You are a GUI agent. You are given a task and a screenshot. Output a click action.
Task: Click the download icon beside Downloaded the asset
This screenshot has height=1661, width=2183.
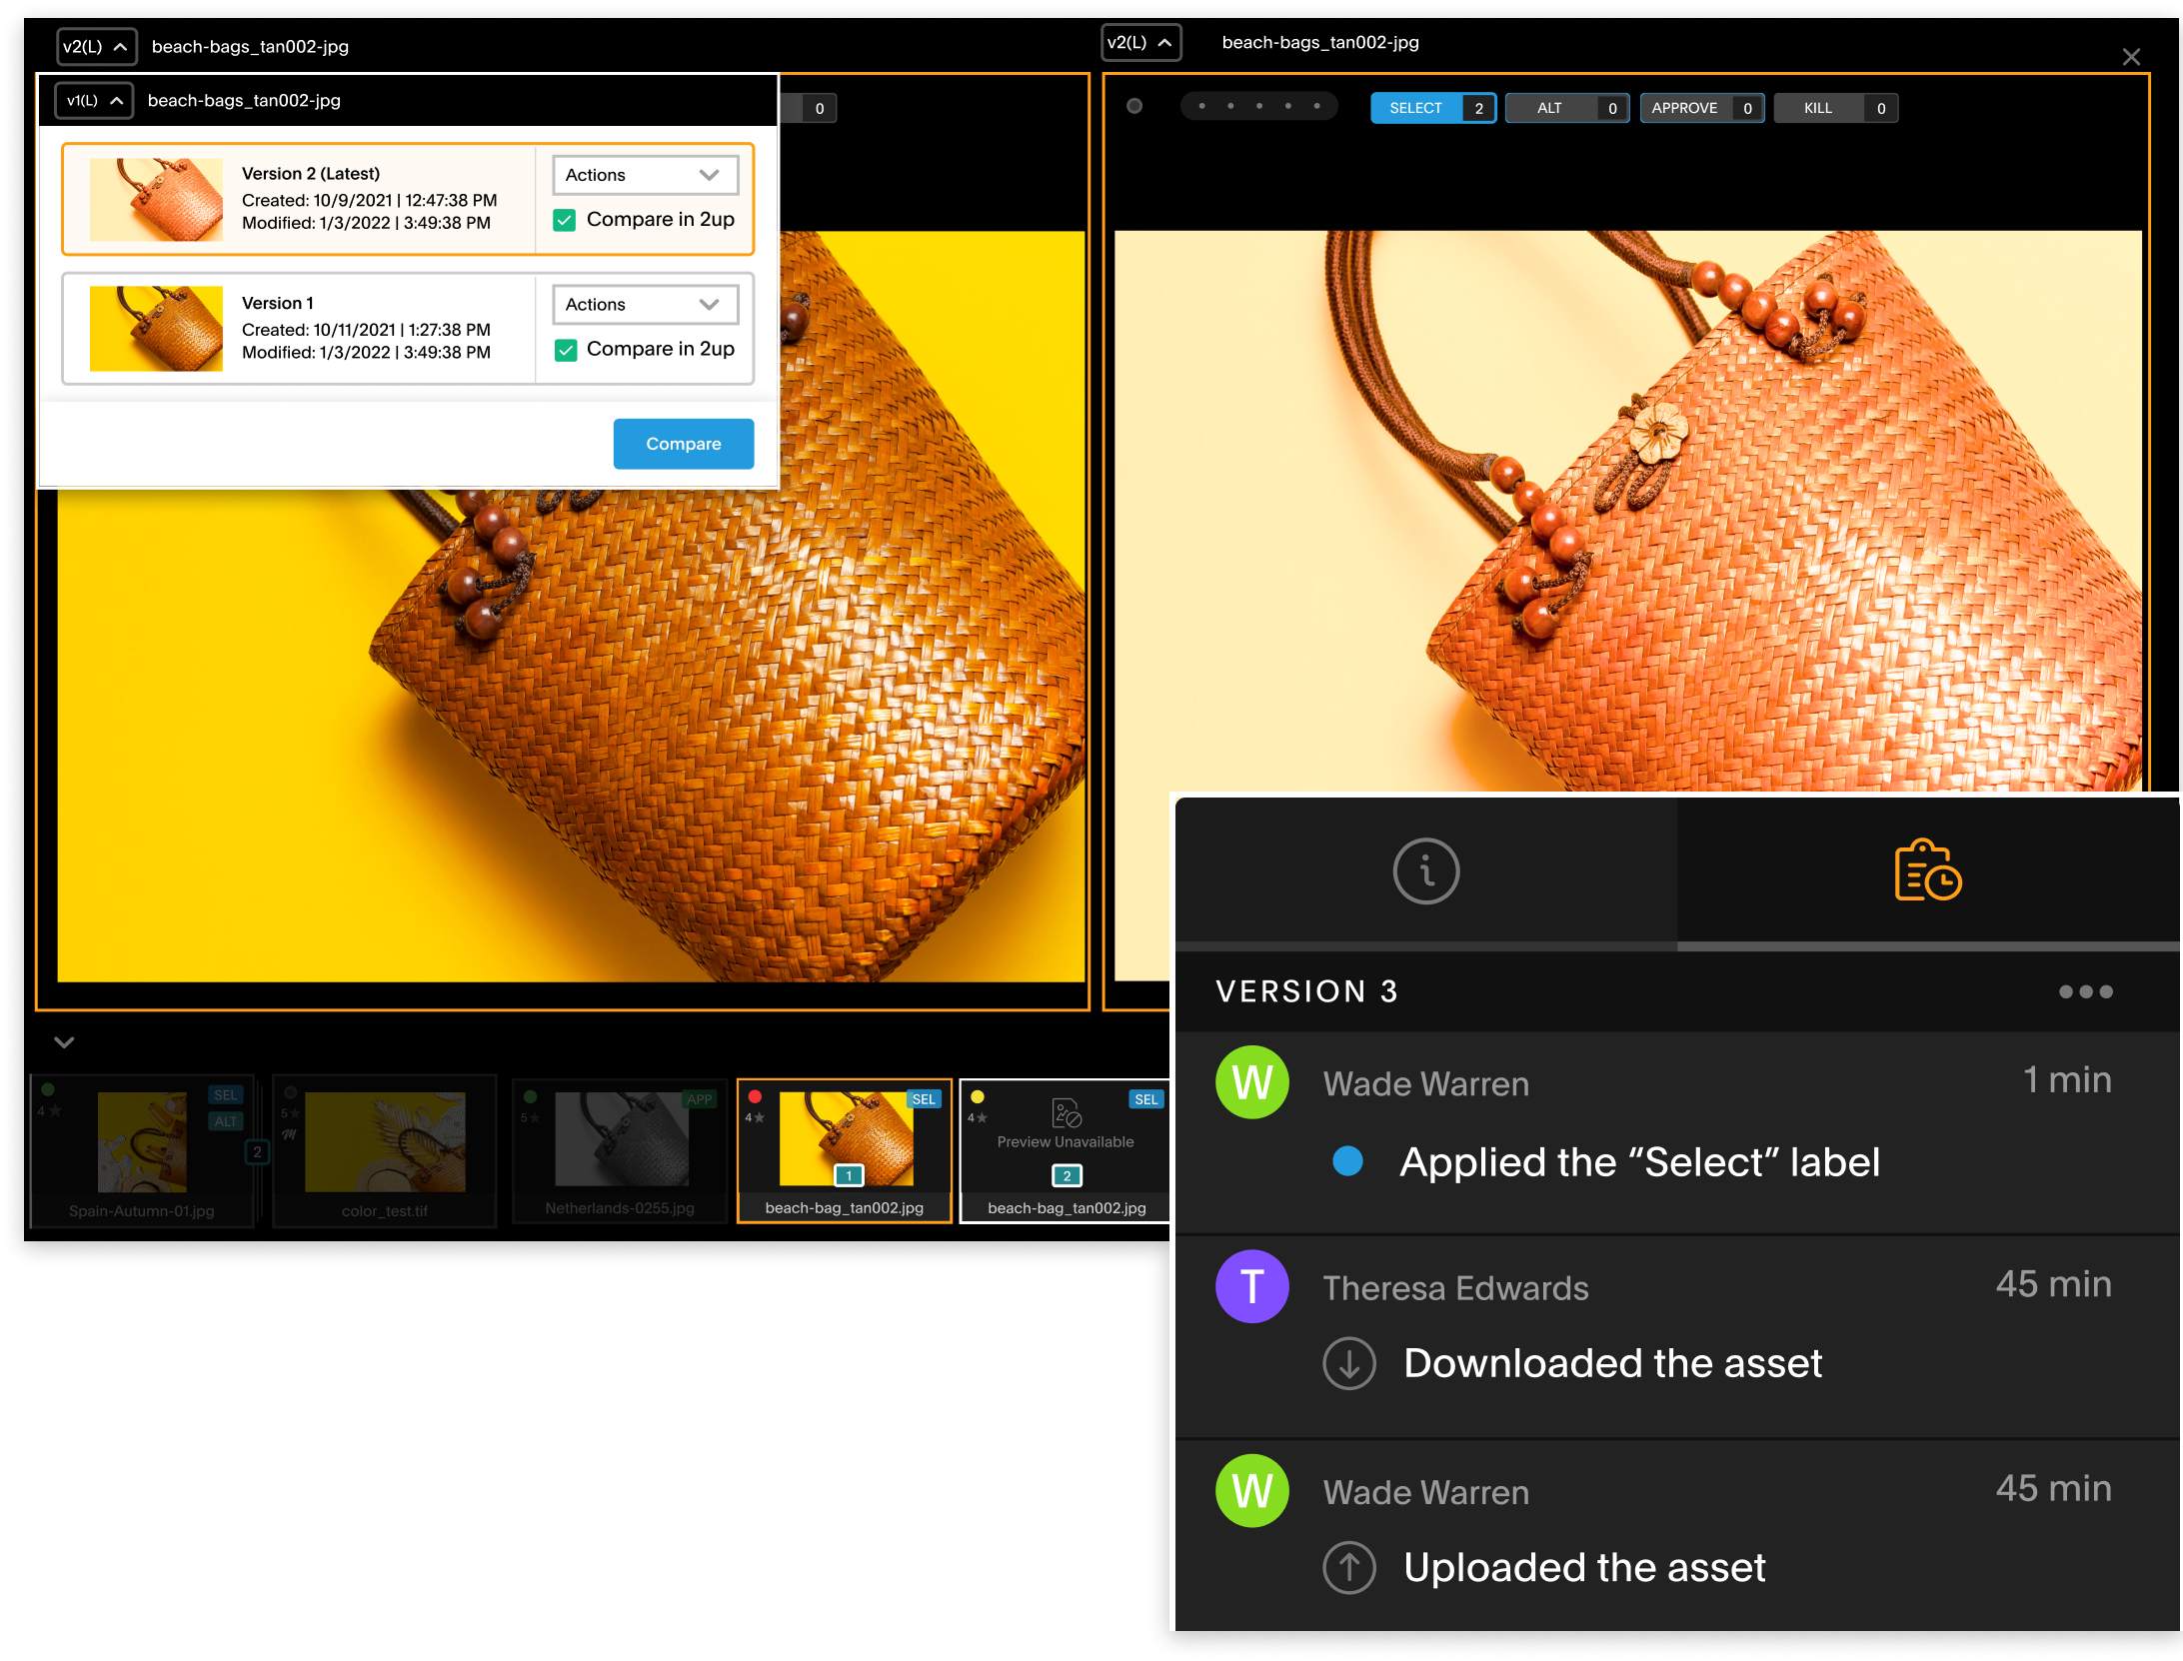pyautogui.click(x=1348, y=1363)
